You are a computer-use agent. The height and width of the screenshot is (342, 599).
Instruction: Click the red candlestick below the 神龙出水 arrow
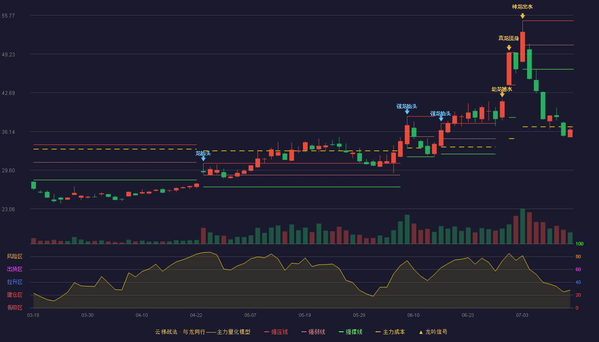click(x=522, y=47)
